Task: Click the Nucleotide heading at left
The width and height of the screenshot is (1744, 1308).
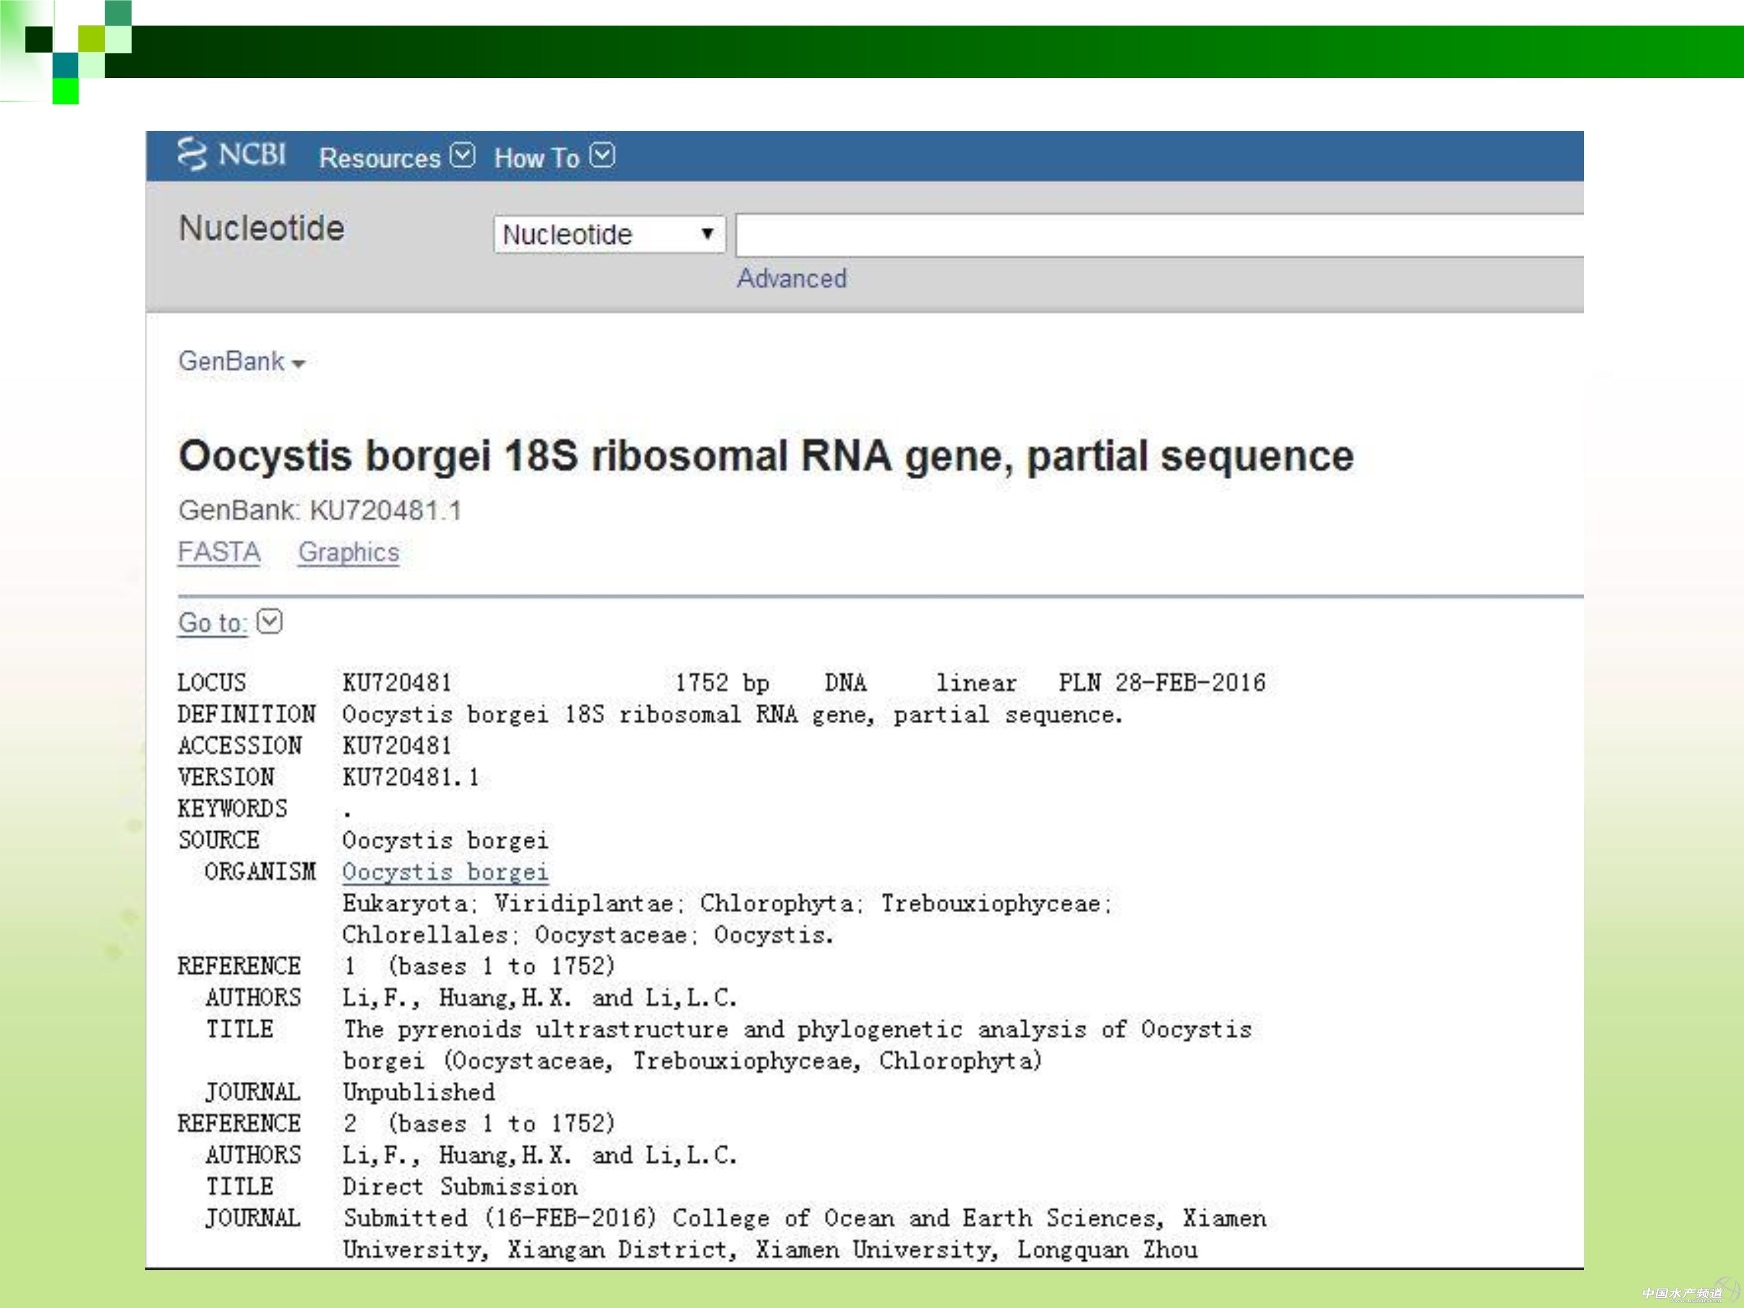Action: point(262,228)
